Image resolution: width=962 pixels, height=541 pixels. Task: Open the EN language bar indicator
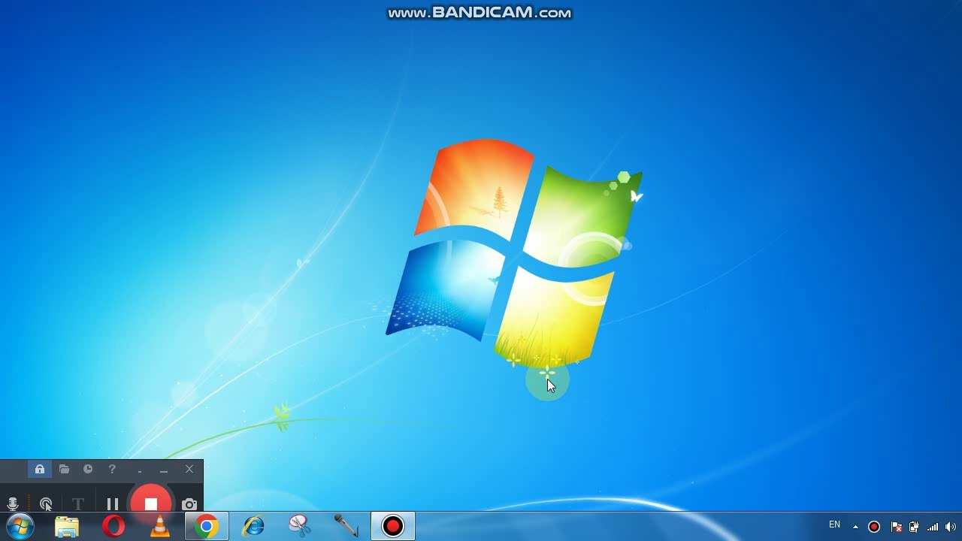(834, 525)
